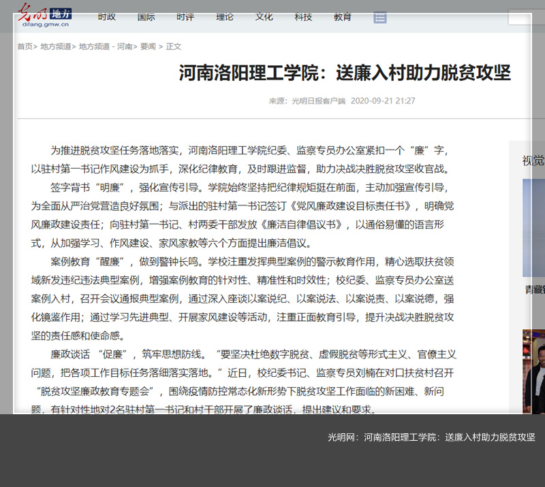The height and width of the screenshot is (487, 545).
Task: Click the blue 地方 channel badge
Action: (x=61, y=14)
